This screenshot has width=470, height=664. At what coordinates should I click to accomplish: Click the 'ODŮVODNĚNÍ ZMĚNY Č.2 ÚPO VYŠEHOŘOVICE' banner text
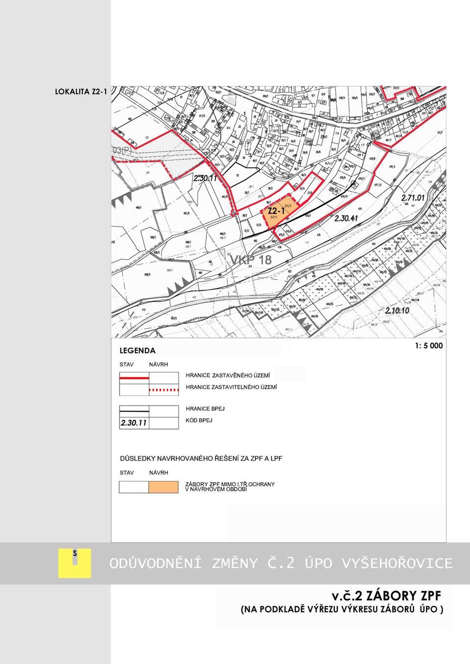(x=281, y=563)
